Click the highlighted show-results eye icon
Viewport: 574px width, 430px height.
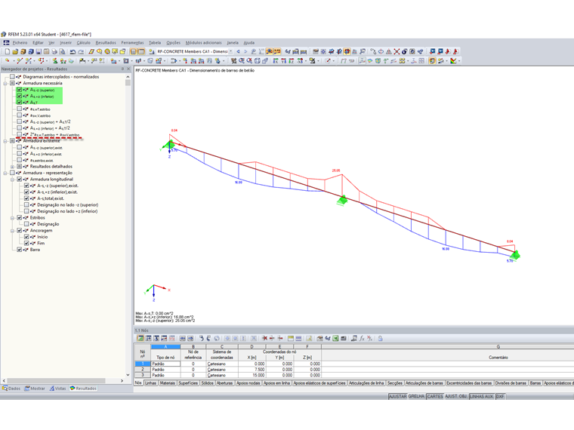pyautogui.click(x=270, y=51)
